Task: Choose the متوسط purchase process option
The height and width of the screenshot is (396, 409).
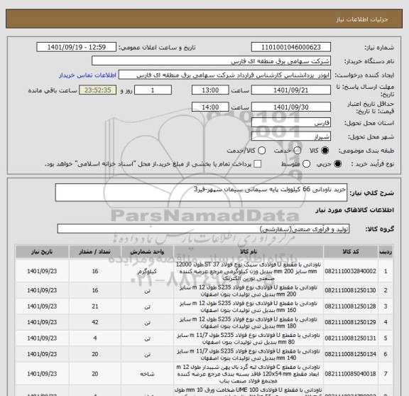Action: (306, 164)
